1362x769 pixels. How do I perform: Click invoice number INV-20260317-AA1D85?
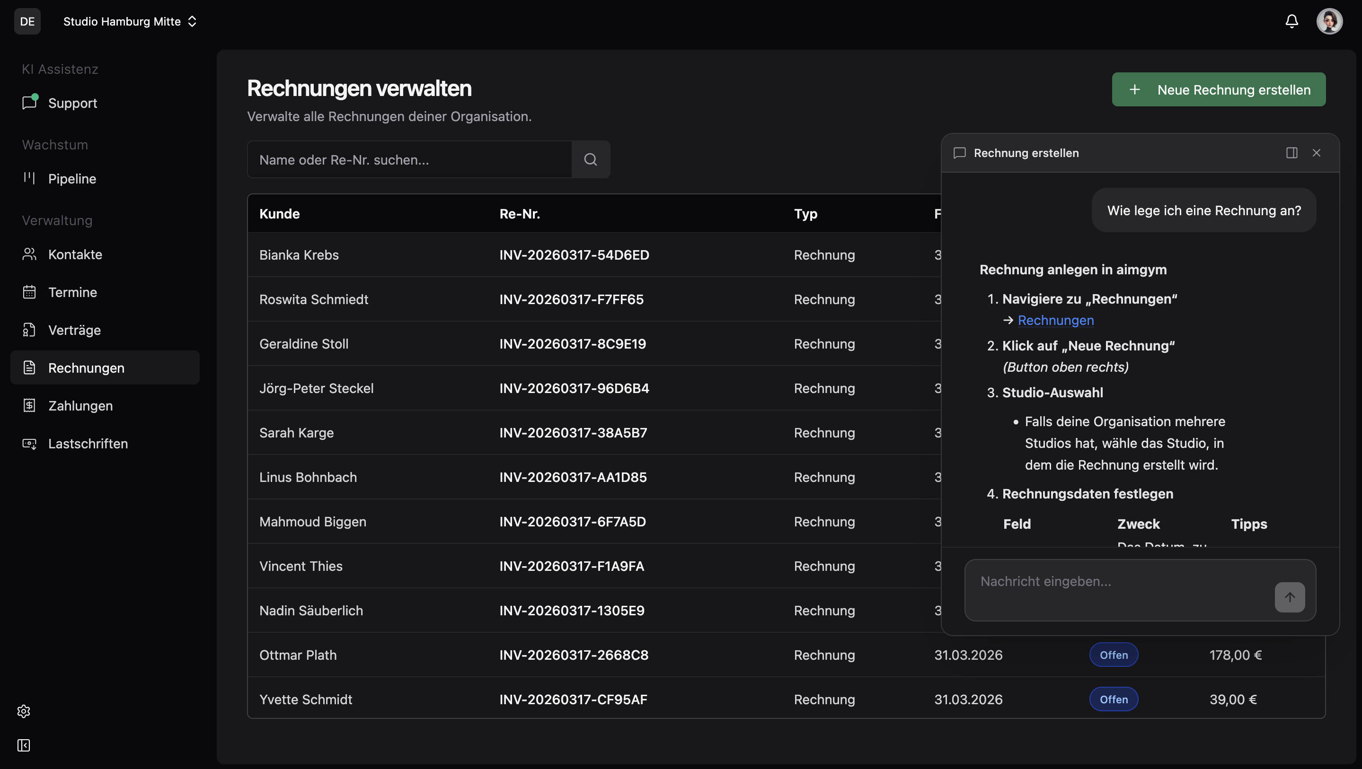[573, 477]
